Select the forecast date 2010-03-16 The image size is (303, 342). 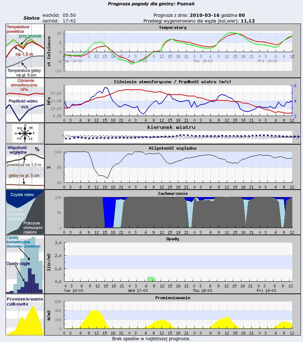(204, 15)
